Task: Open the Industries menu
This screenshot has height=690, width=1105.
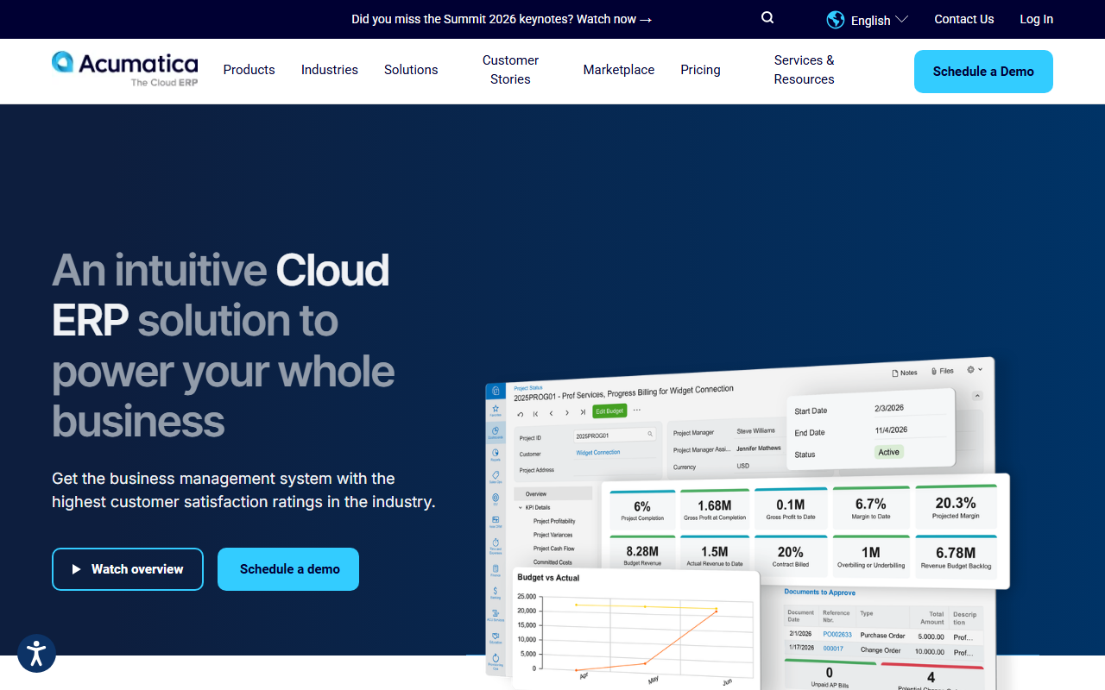Action: (330, 70)
